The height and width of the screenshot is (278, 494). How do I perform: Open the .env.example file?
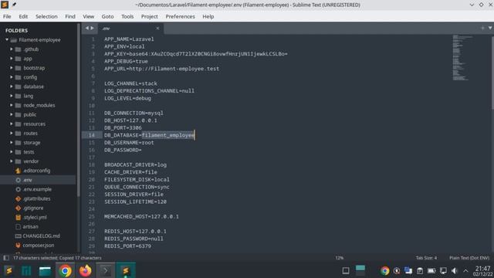coord(37,189)
